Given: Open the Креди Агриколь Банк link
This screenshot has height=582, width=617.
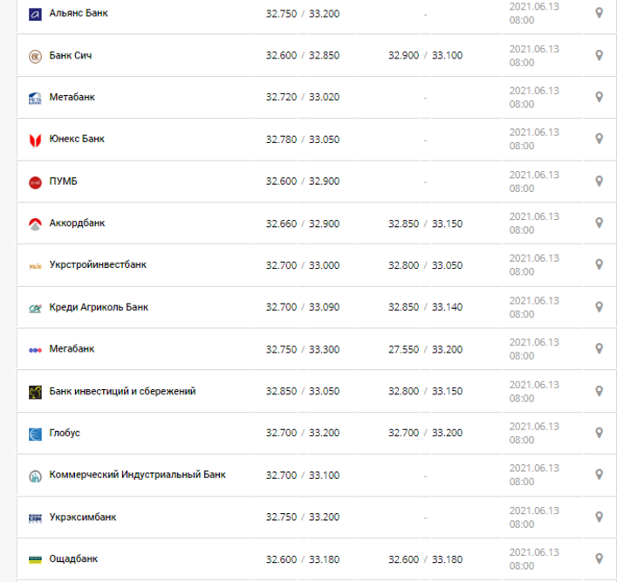Looking at the screenshot, I should point(99,307).
